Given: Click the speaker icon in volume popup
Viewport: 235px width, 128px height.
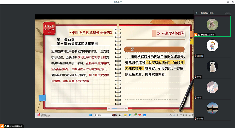Looking at the screenshot, I should [109, 108].
